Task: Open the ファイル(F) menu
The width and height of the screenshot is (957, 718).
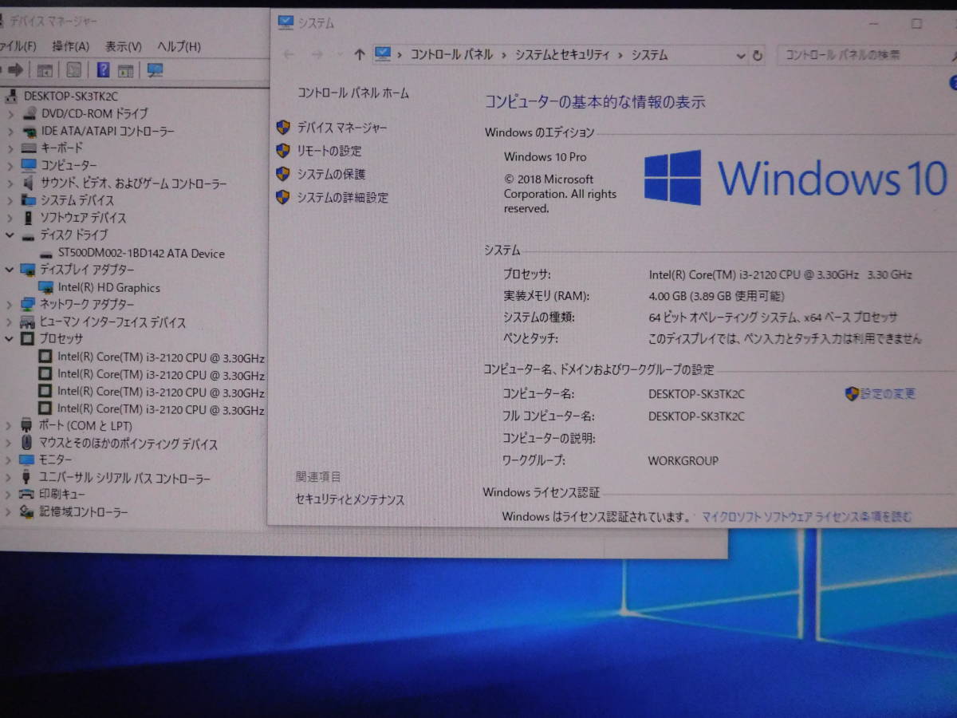Action: [x=18, y=46]
